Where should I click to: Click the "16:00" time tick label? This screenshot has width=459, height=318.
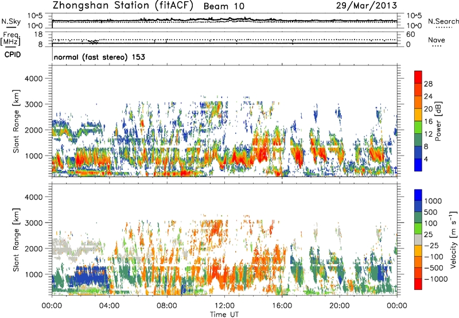[x=282, y=306]
